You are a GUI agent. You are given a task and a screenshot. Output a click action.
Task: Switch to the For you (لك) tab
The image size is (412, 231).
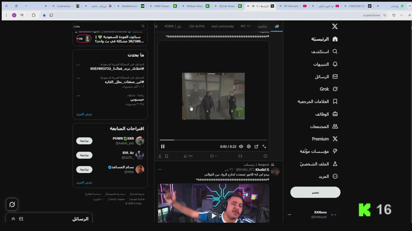click(x=277, y=26)
